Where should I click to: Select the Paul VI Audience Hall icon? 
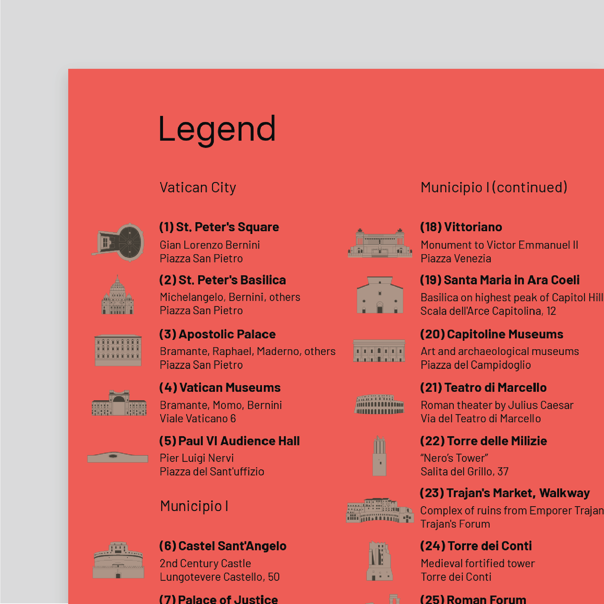[117, 457]
